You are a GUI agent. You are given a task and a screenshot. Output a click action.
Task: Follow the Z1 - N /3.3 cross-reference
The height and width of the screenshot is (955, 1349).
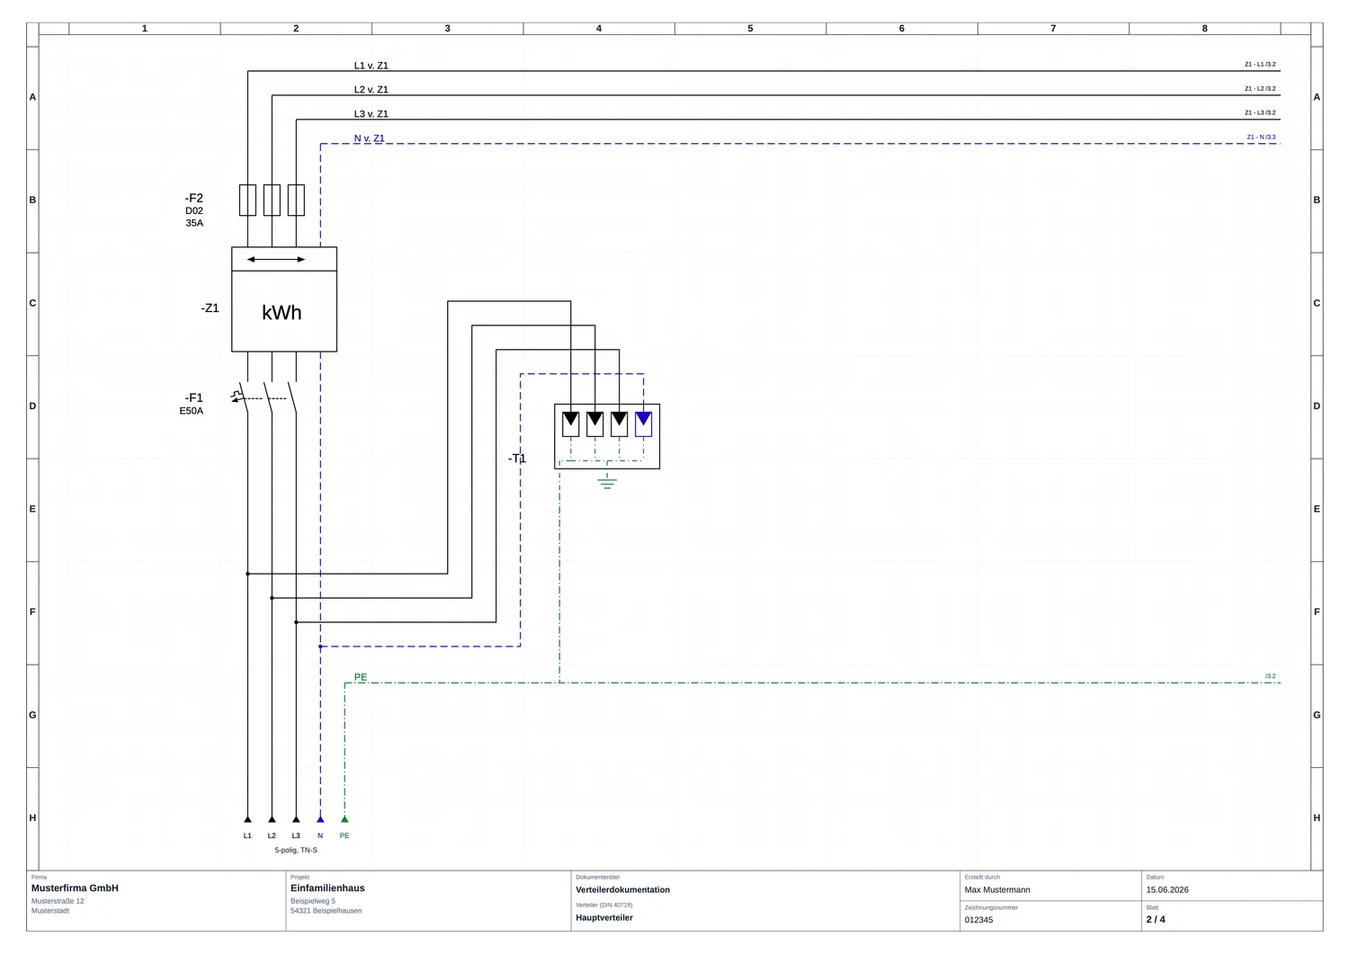1261,138
